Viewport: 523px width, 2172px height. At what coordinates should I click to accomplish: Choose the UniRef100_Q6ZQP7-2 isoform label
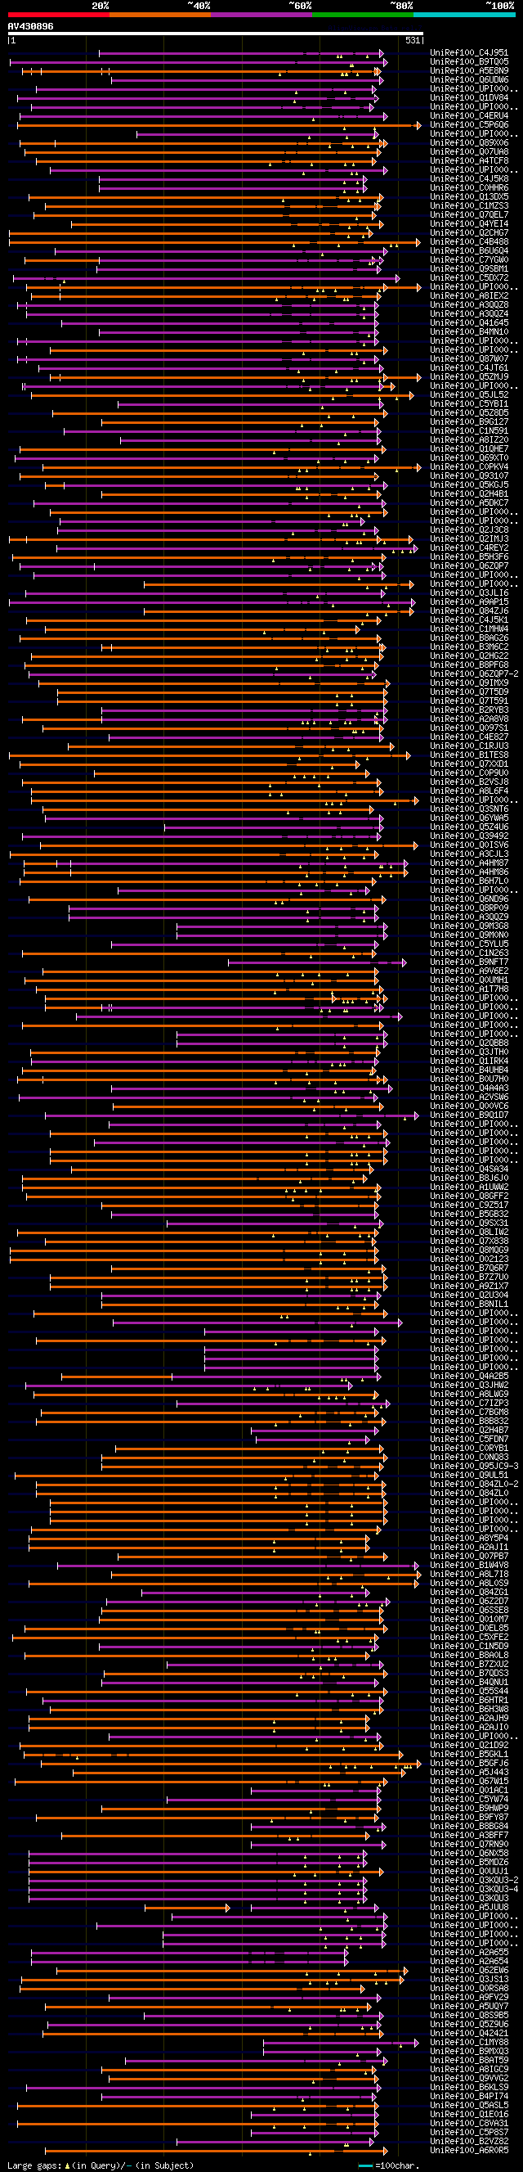pyautogui.click(x=474, y=674)
